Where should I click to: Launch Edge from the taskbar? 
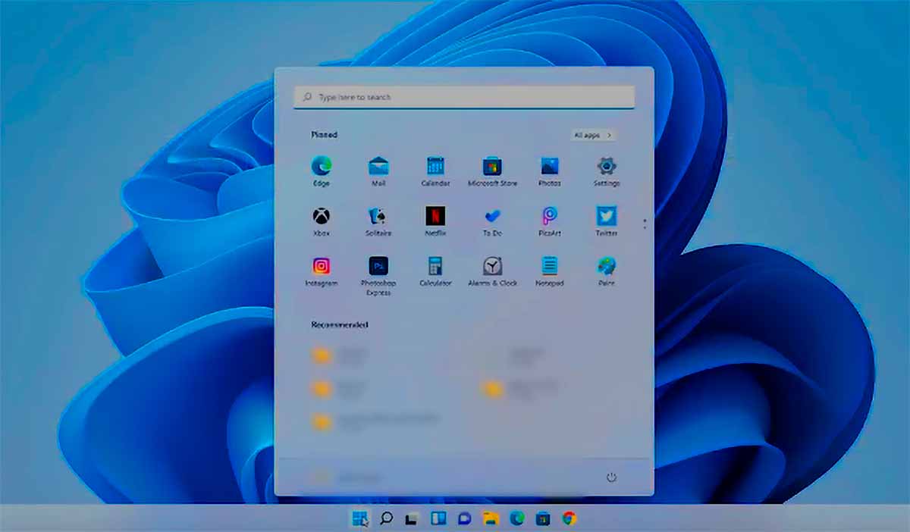coord(517,518)
